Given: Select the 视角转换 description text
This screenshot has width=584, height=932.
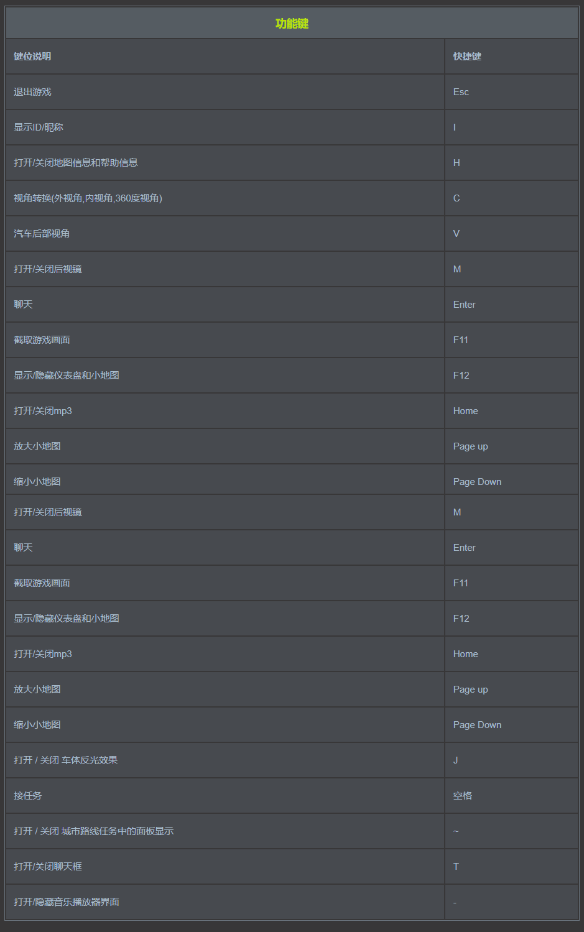Looking at the screenshot, I should (88, 198).
